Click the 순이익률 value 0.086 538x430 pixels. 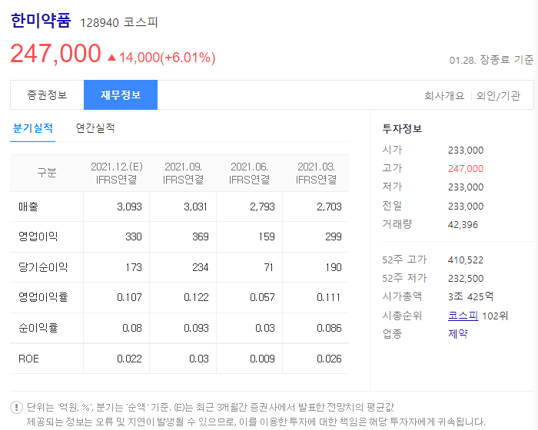(x=329, y=328)
